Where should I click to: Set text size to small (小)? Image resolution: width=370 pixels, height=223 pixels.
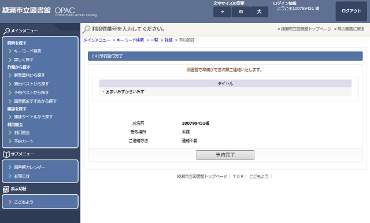click(222, 12)
